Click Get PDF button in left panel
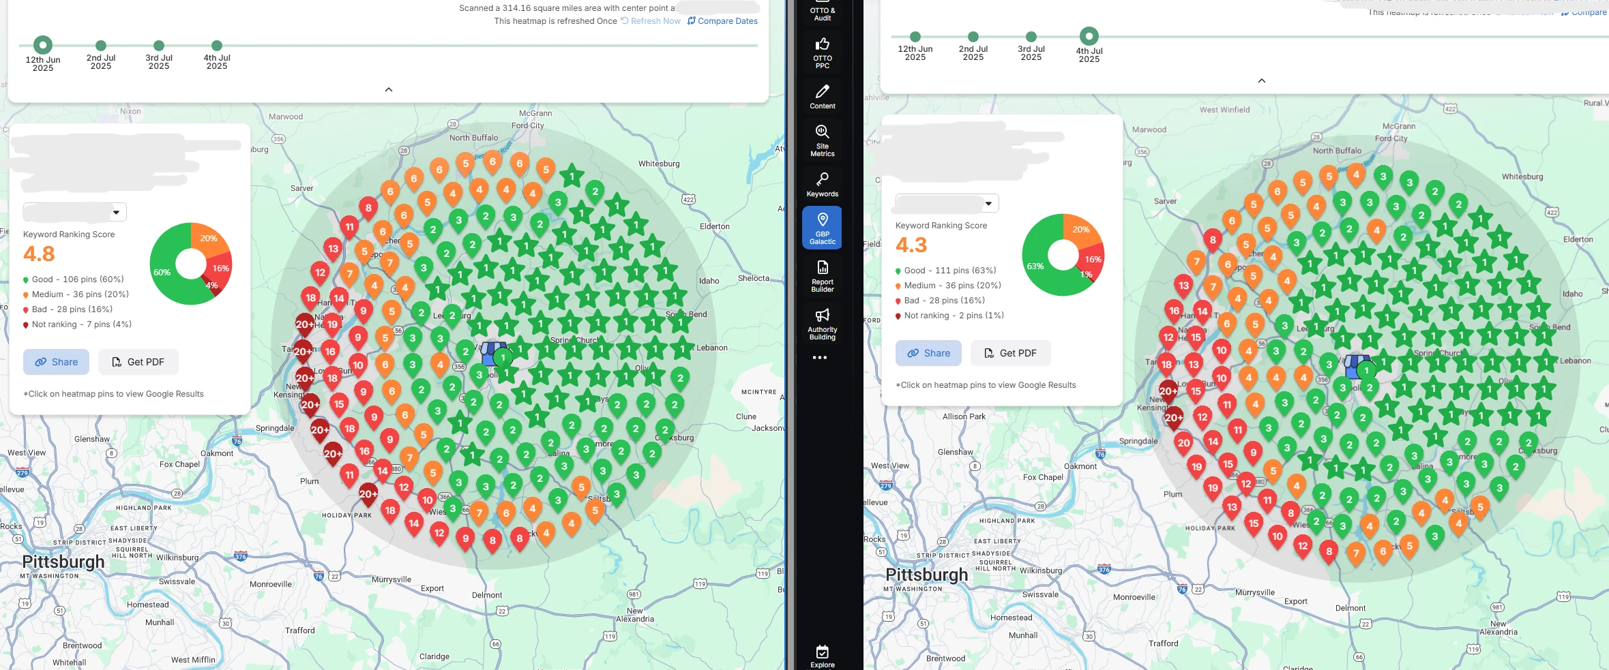This screenshot has height=670, width=1609. [138, 362]
